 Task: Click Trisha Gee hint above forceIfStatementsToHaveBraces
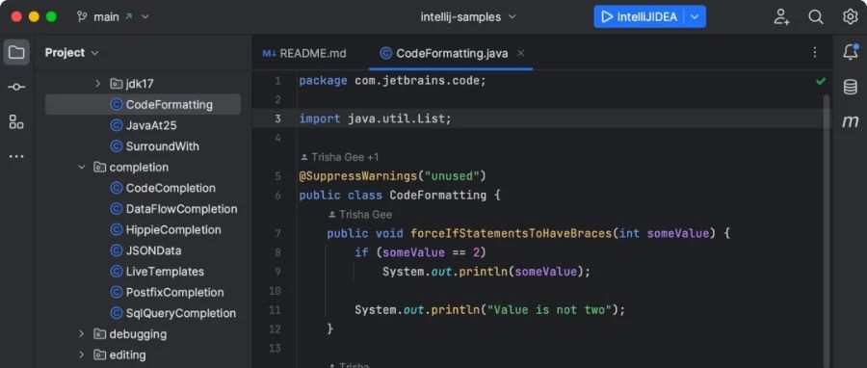365,215
